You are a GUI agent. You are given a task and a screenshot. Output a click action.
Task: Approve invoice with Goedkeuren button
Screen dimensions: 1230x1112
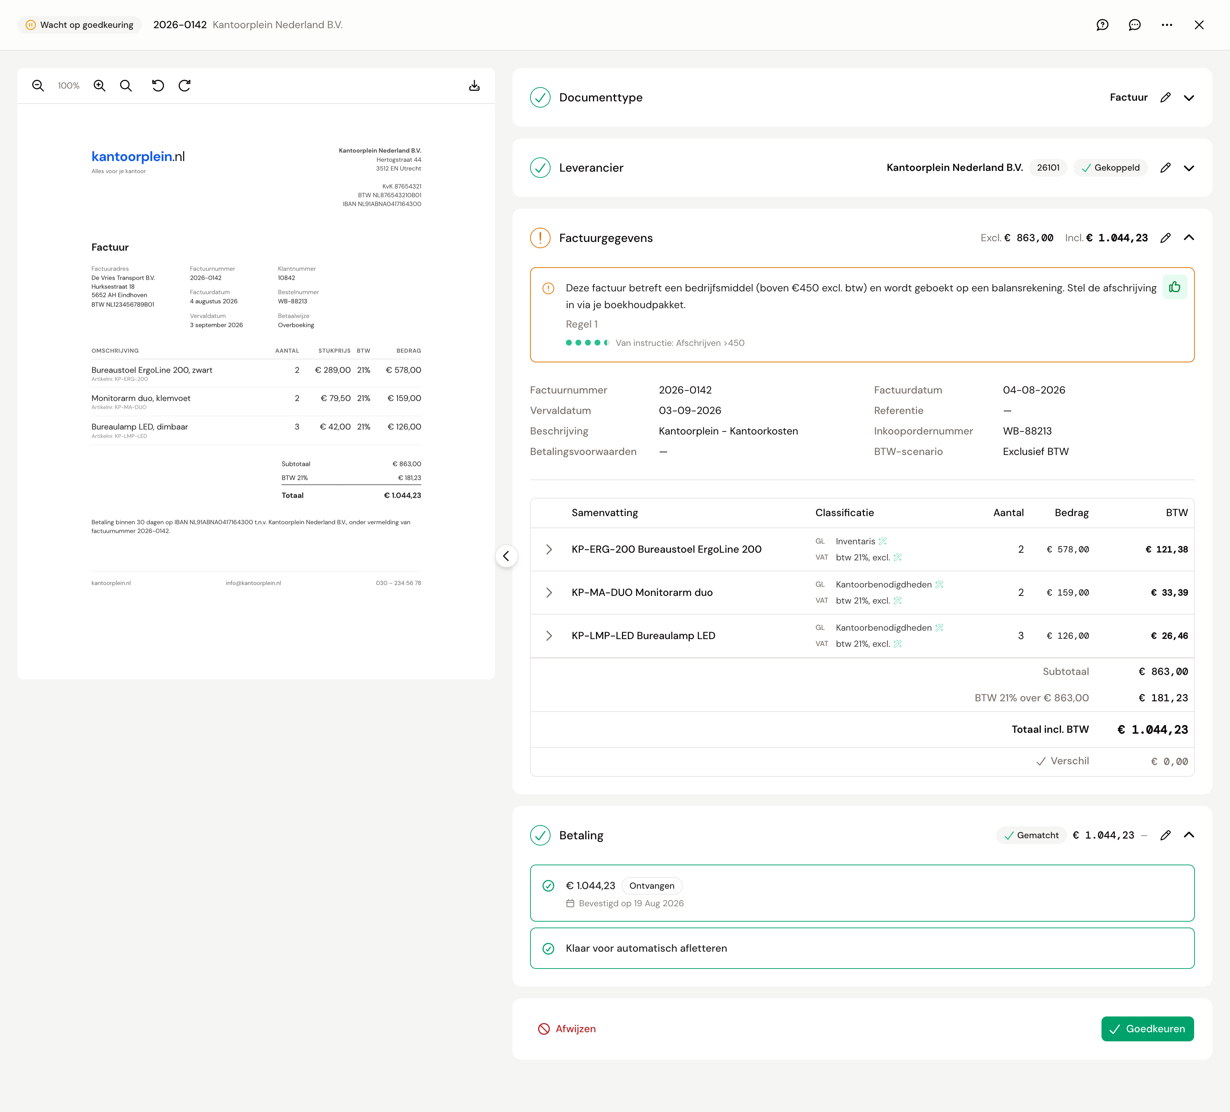point(1147,1029)
